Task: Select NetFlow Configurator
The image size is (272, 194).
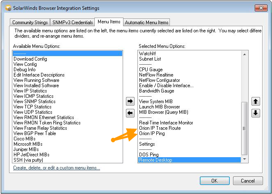Action: click(x=190, y=80)
